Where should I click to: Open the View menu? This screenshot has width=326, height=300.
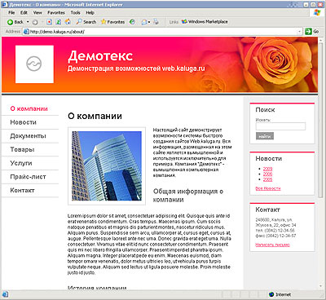coord(37,12)
